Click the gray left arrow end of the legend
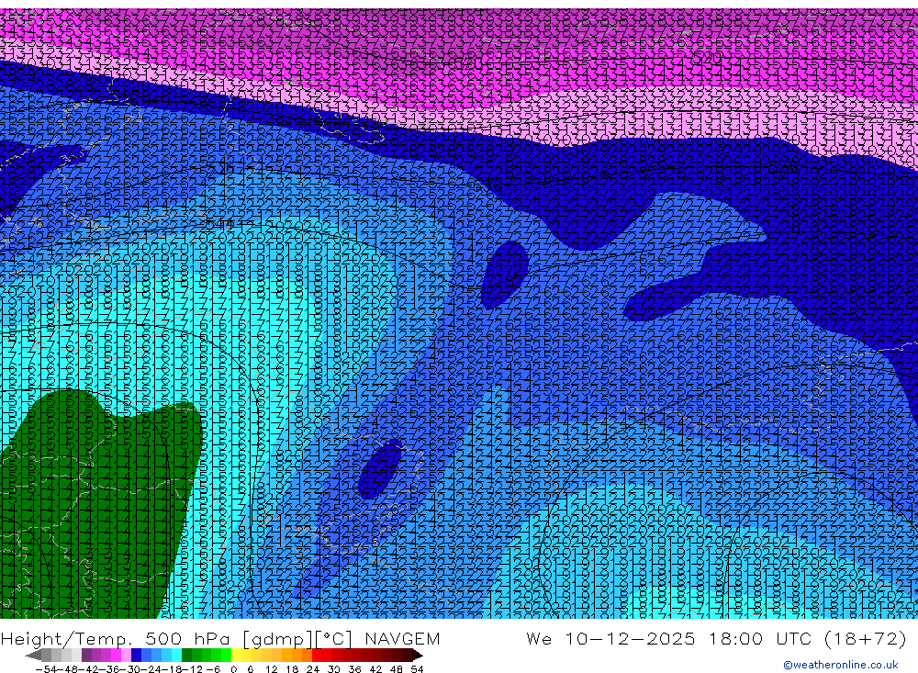 [33, 655]
